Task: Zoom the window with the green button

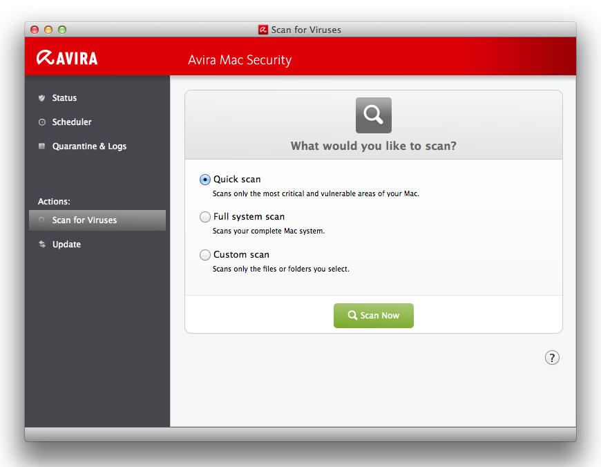Action: (62, 30)
